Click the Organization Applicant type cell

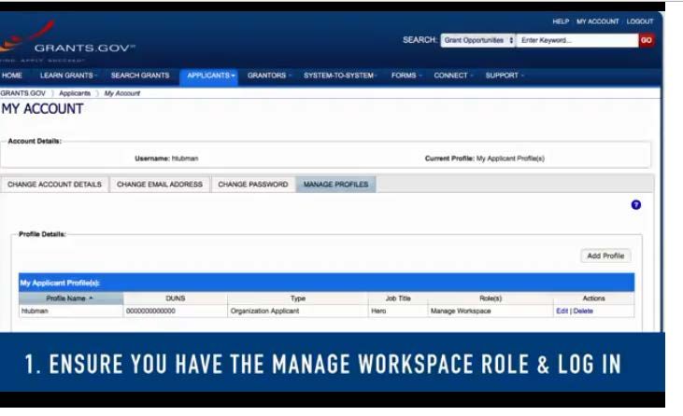298,311
